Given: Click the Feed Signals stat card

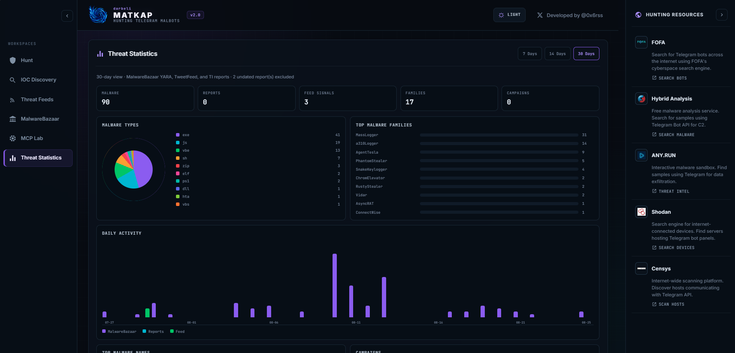Looking at the screenshot, I should point(348,98).
